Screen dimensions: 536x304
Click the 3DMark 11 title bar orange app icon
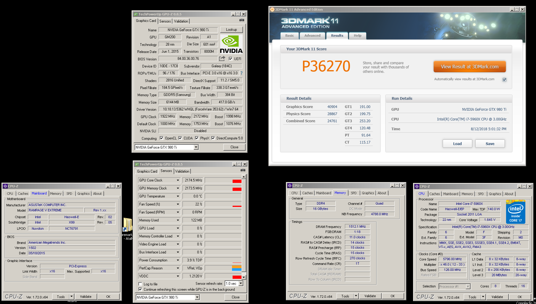(x=272, y=9)
